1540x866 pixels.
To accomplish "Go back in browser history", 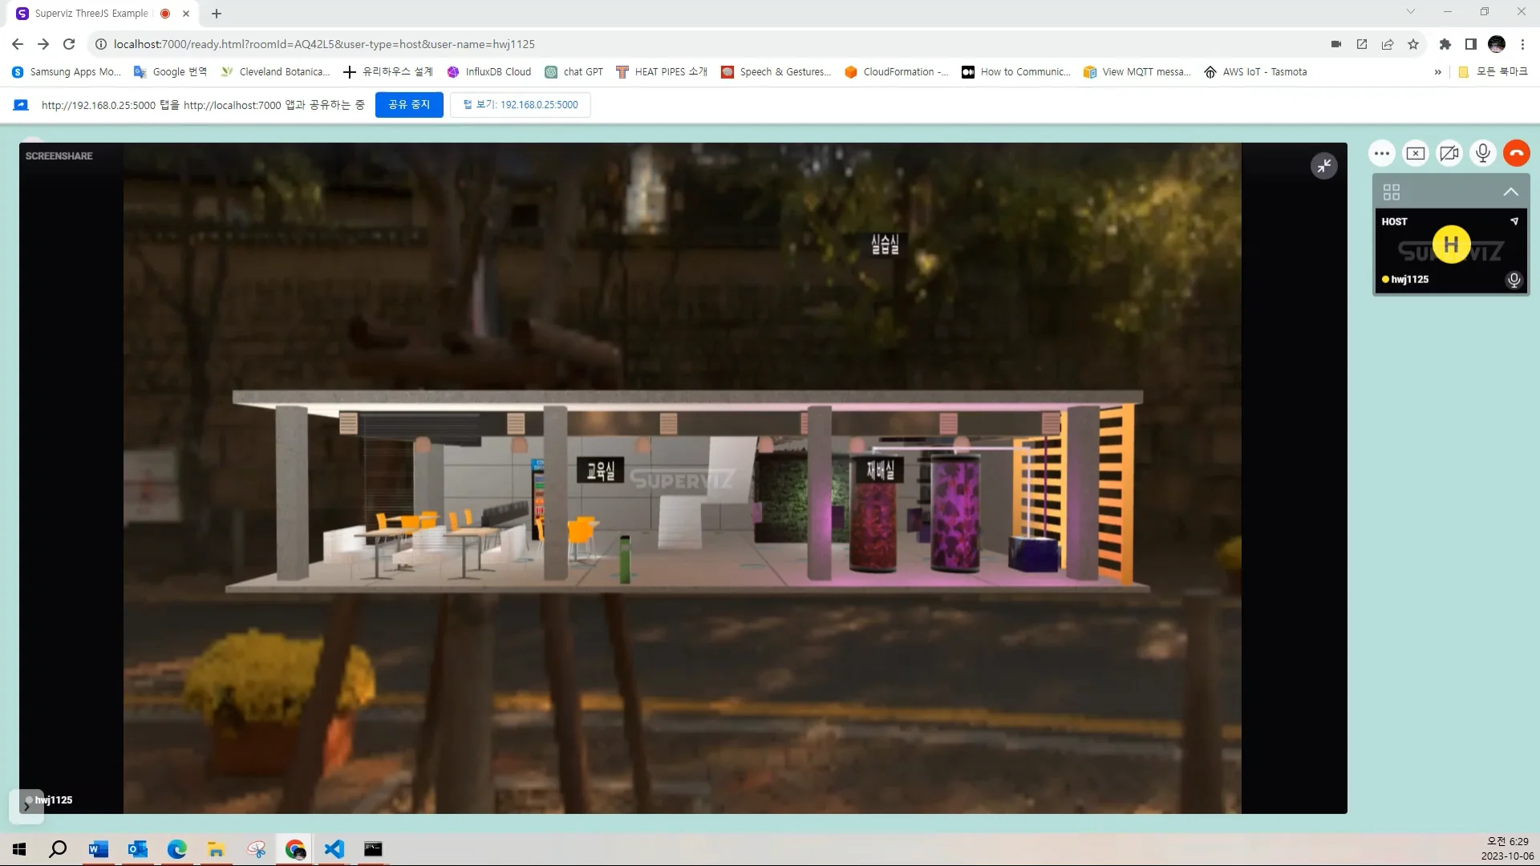I will (18, 44).
